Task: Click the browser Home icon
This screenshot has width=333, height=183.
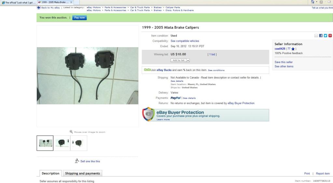Action: tap(312, 2)
